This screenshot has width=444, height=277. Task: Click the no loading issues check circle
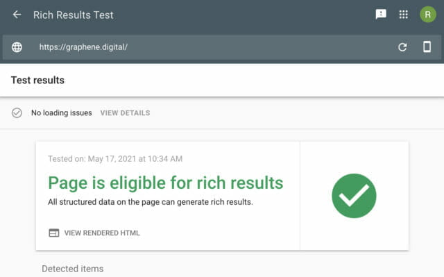coord(17,112)
